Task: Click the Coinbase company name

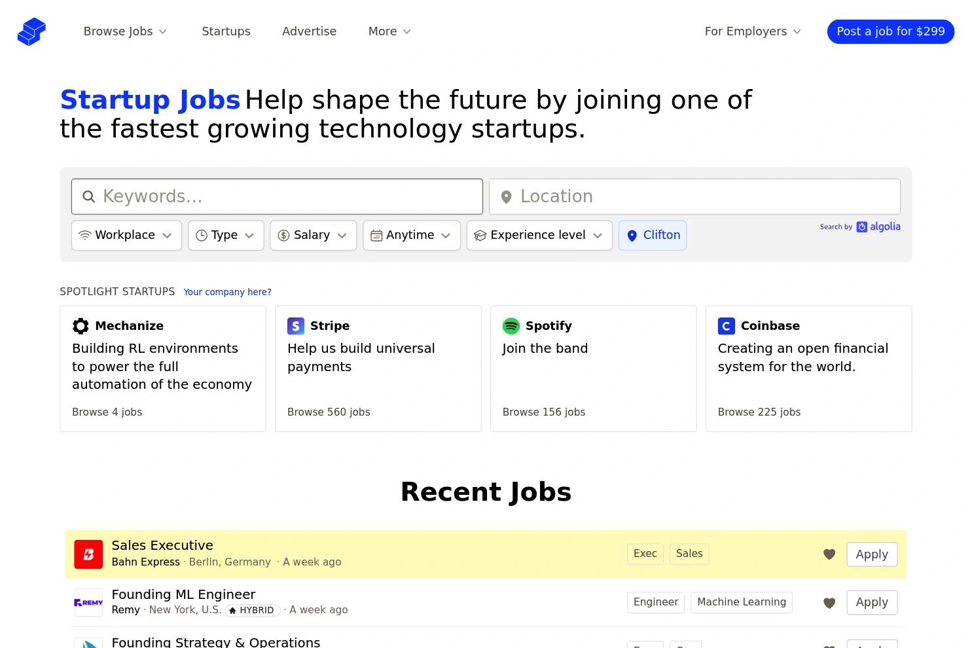Action: pos(770,326)
